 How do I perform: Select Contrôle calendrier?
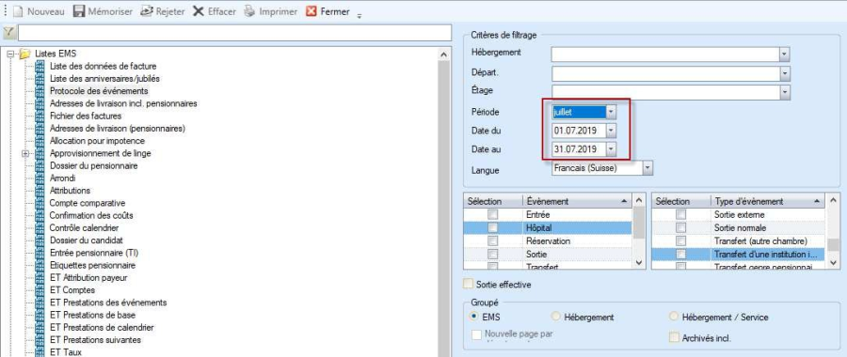(85, 228)
